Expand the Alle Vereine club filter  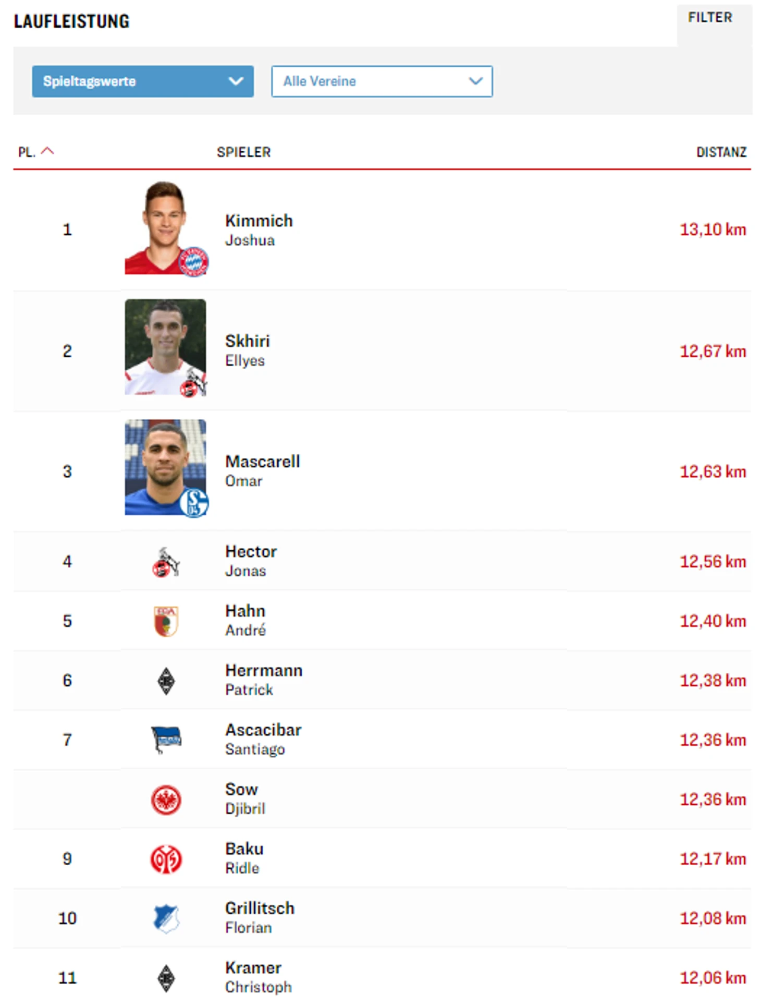(x=382, y=81)
